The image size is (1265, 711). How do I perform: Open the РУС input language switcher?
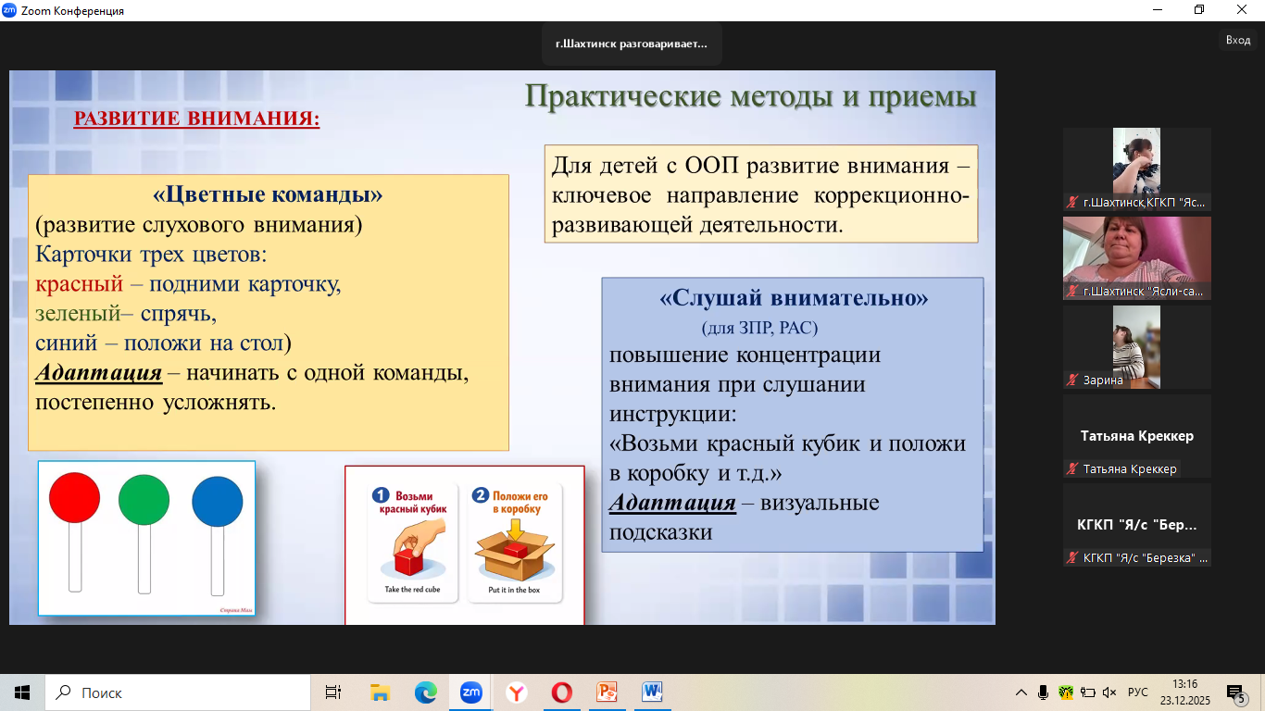tap(1138, 692)
